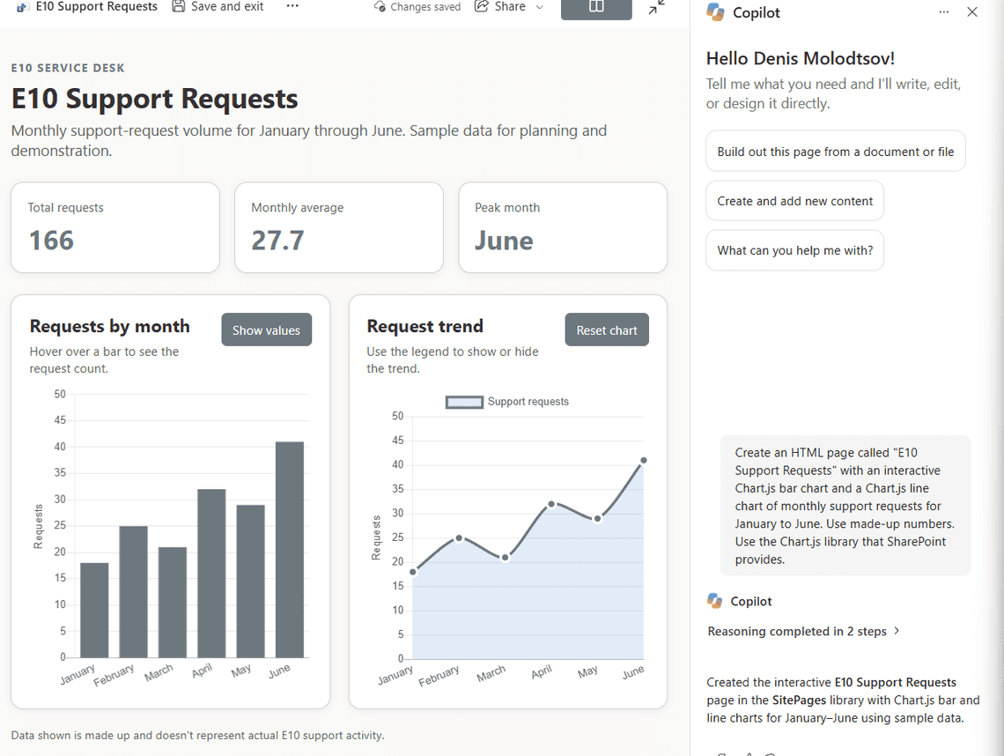
Task: Toggle Support requests legend swatch
Action: [464, 402]
